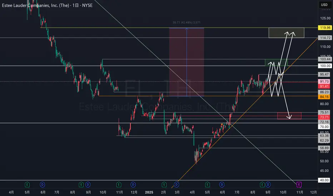This screenshot has width=333, height=196.
Task: Click the 12月 label of 2025 on time axis
Action: point(313,192)
